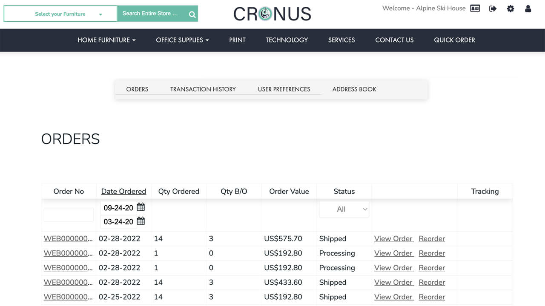Open the HOME FURNITURE dropdown menu
The height and width of the screenshot is (306, 545).
(106, 40)
